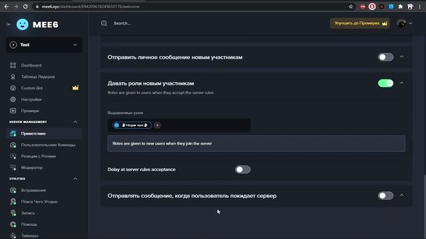Open Модератор in the sidebar
The width and height of the screenshot is (426, 239).
(x=32, y=168)
